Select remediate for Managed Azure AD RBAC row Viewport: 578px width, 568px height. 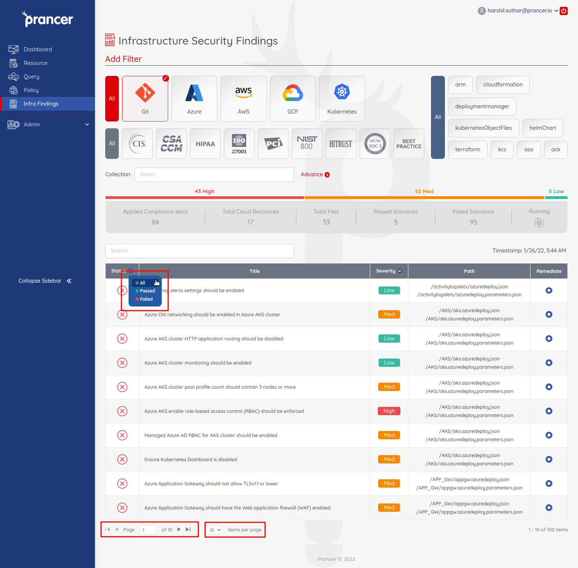[549, 435]
